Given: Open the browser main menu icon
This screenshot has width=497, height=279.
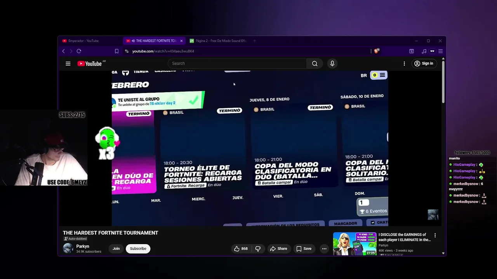Looking at the screenshot, I should point(440,51).
